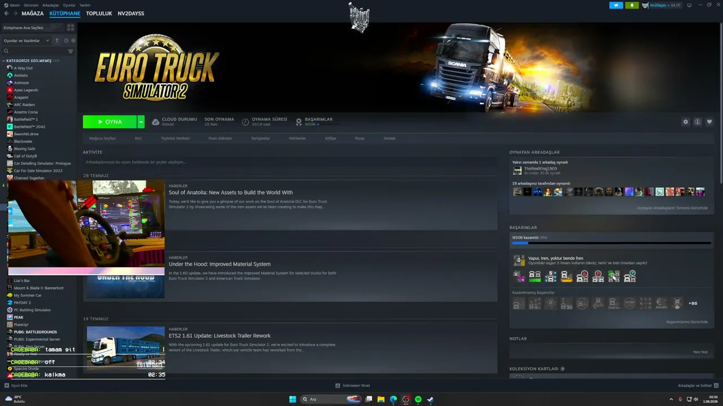Click Başarımlarımı Görüntüle link
This screenshot has height=406, width=723.
[687, 322]
